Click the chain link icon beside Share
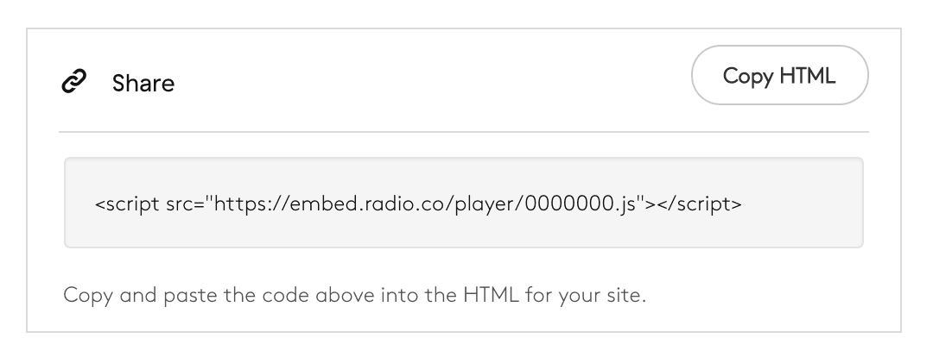Viewport: 933px width, 357px height. [x=73, y=83]
